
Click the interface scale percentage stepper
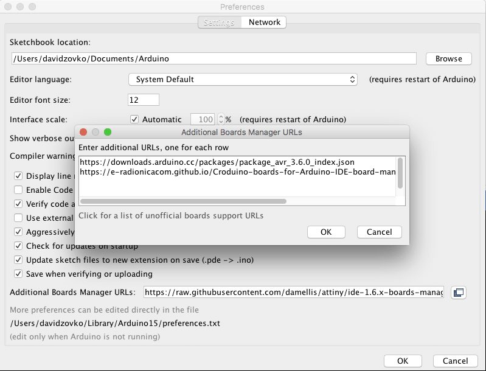tap(221, 119)
